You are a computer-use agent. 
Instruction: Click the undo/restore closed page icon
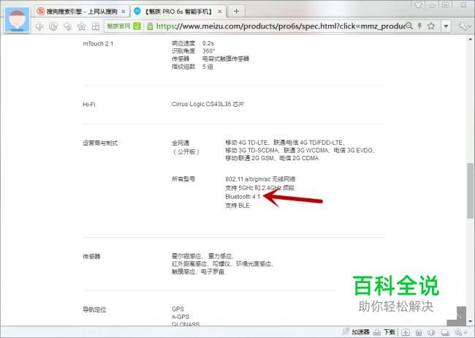pos(67,26)
